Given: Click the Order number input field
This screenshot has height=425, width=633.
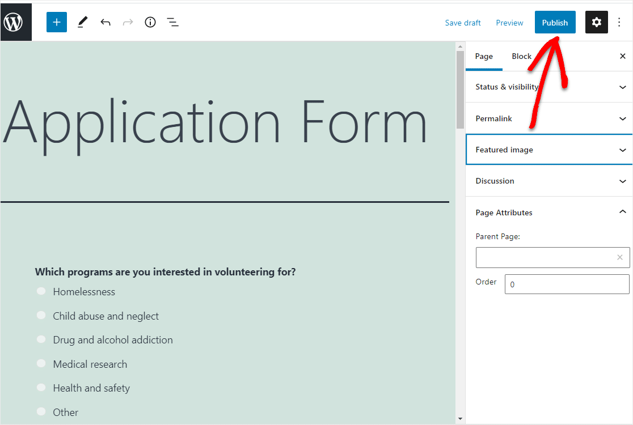Looking at the screenshot, I should 567,284.
